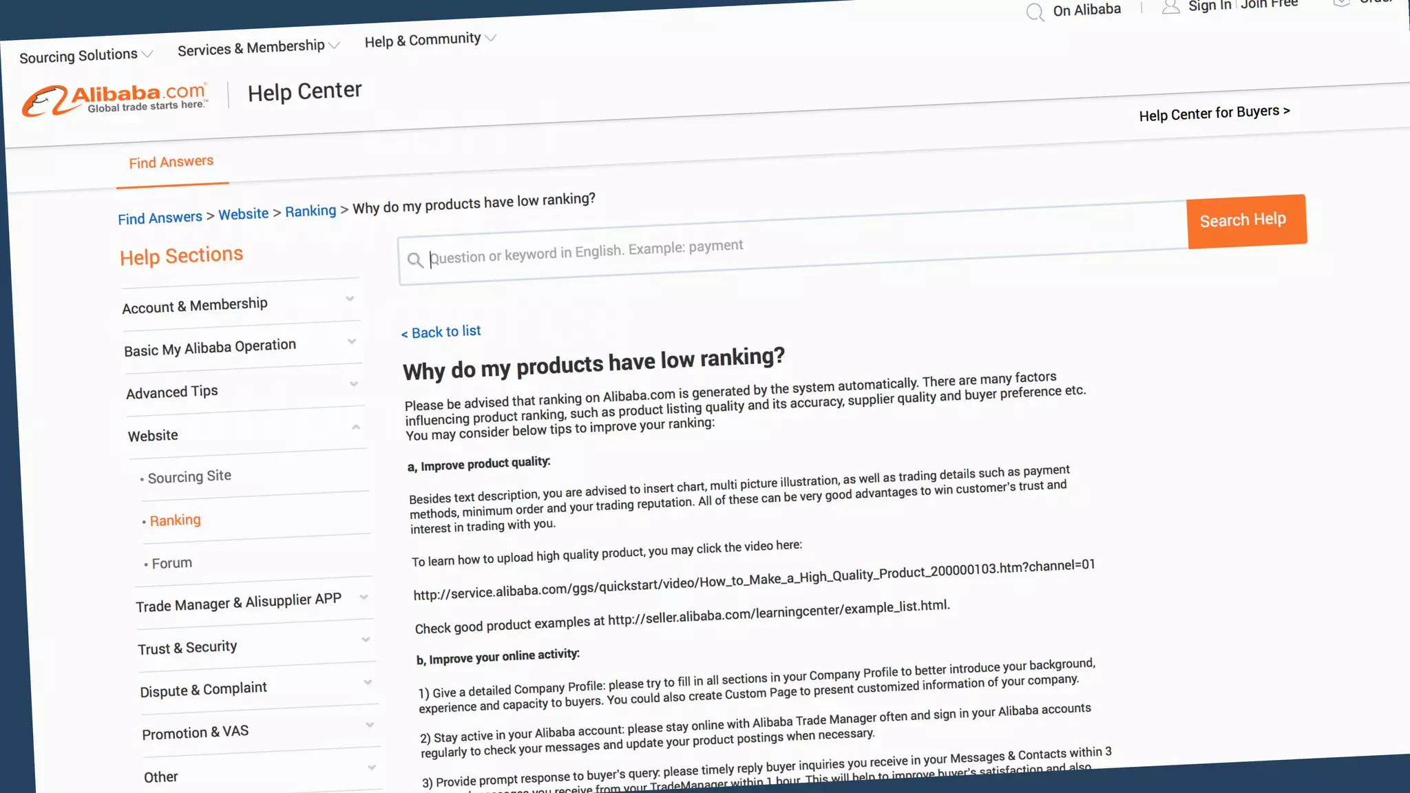Click the user profile icon beside Sign In

pos(1170,7)
